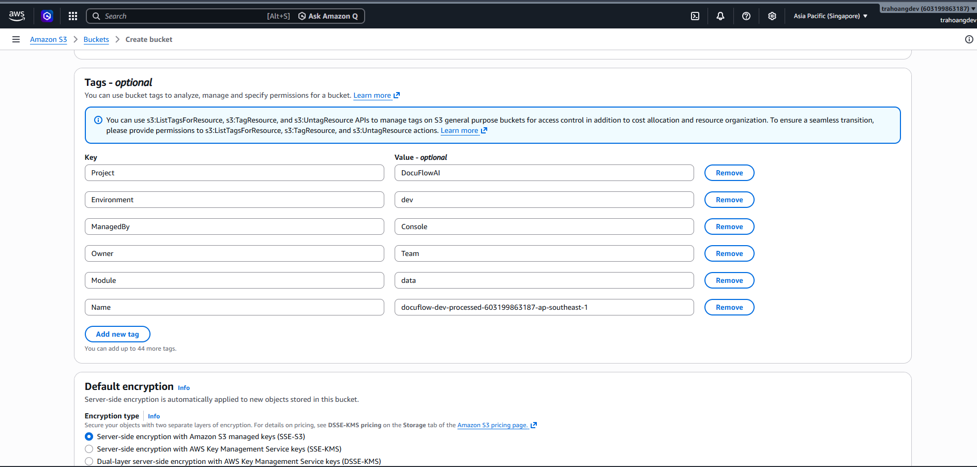Open the services grid menu
977x467 pixels.
click(73, 16)
